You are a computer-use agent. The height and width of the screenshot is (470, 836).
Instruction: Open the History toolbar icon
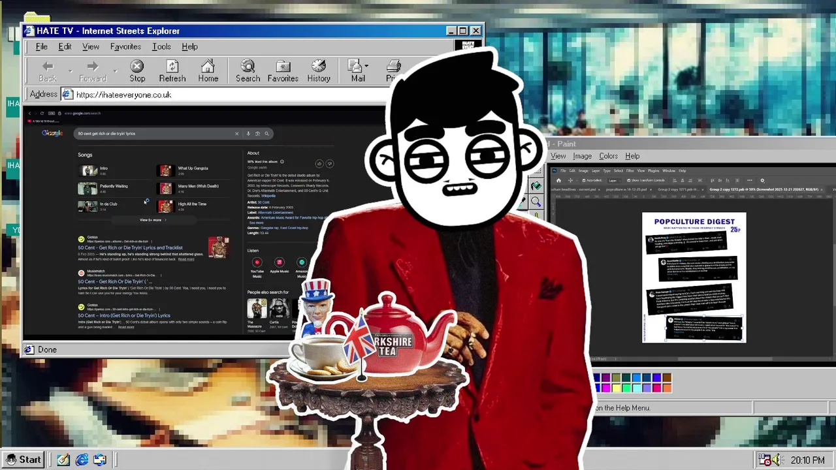tap(319, 66)
